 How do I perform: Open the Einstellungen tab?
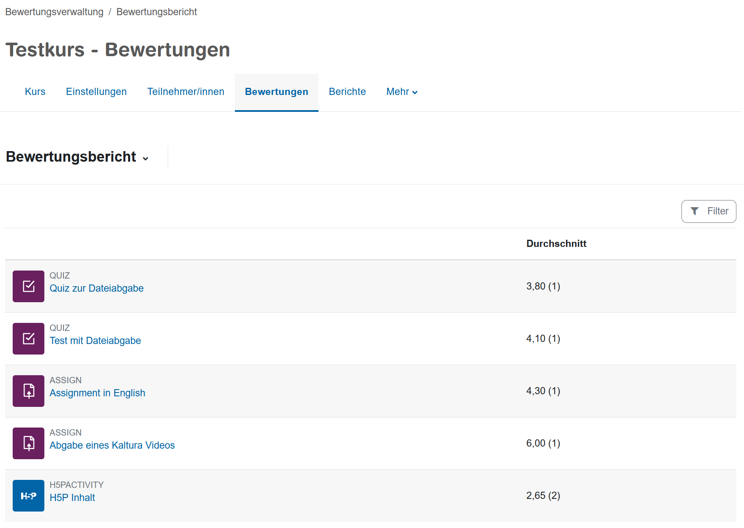pyautogui.click(x=96, y=92)
